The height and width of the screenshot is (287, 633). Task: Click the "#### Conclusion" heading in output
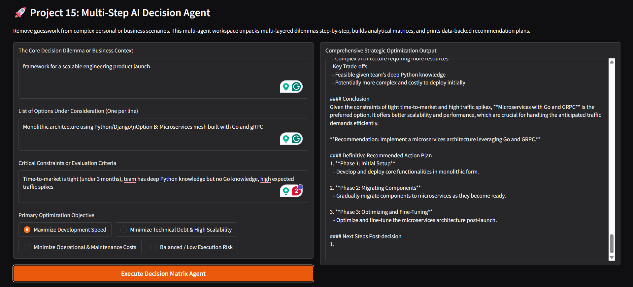350,99
